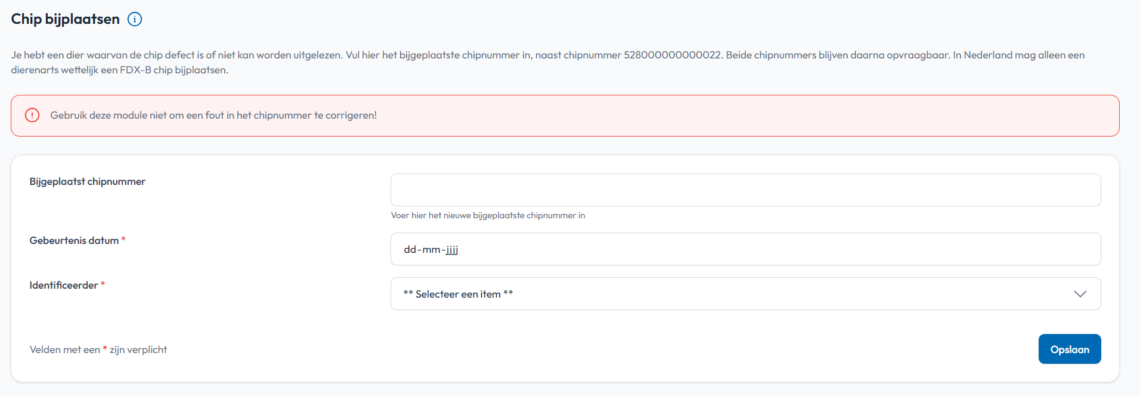Click the 'Bijgeplaatst chipnummer' label

[88, 181]
